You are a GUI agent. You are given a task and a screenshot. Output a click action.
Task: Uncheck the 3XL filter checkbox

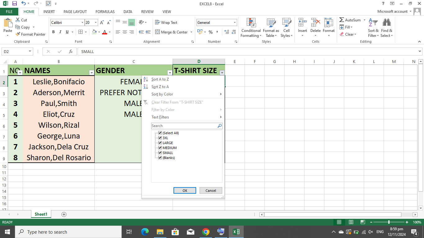[160, 138]
